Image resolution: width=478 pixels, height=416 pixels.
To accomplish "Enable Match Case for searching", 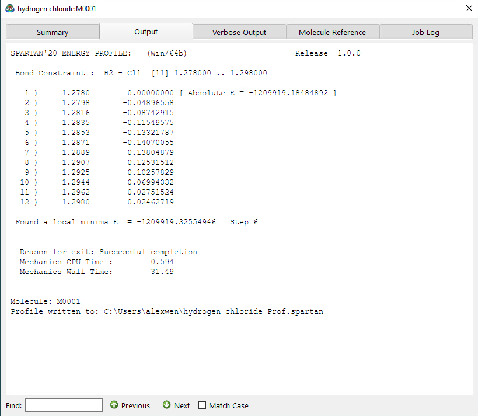I will 202,404.
